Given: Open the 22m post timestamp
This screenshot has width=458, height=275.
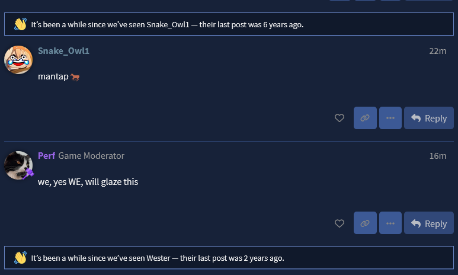Looking at the screenshot, I should [437, 51].
